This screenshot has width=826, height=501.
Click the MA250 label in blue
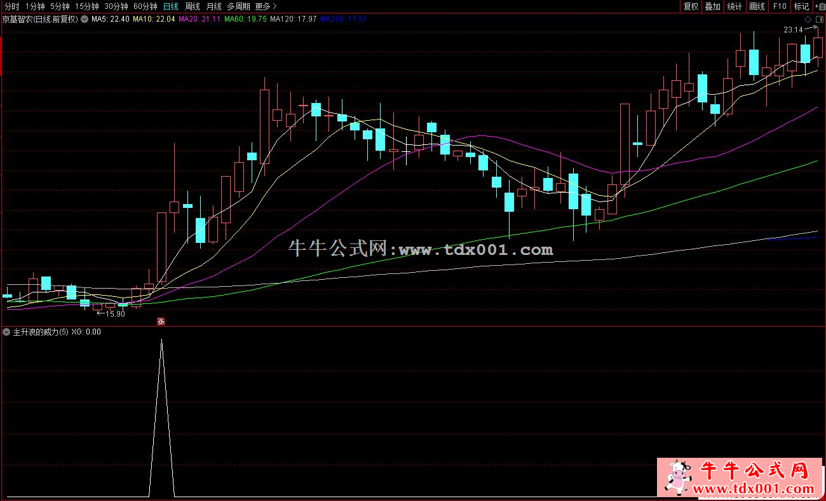[344, 19]
